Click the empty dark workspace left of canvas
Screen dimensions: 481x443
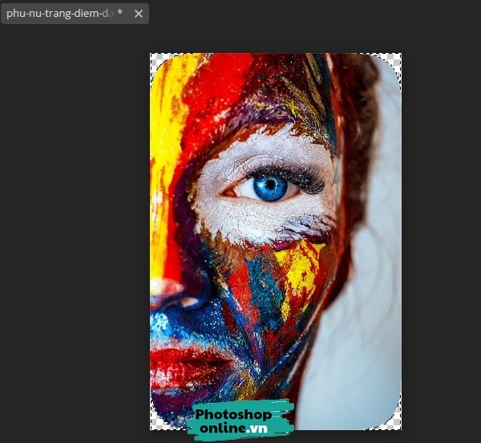coord(72,241)
